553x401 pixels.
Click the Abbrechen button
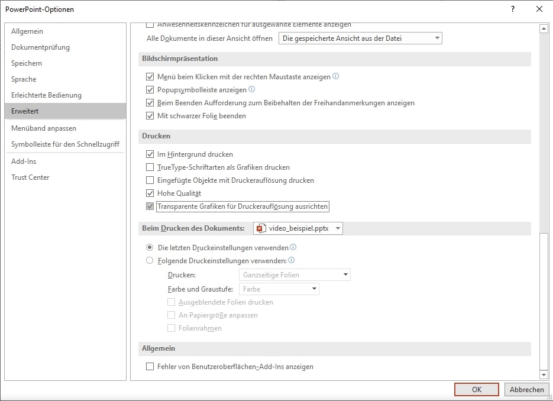(526, 389)
